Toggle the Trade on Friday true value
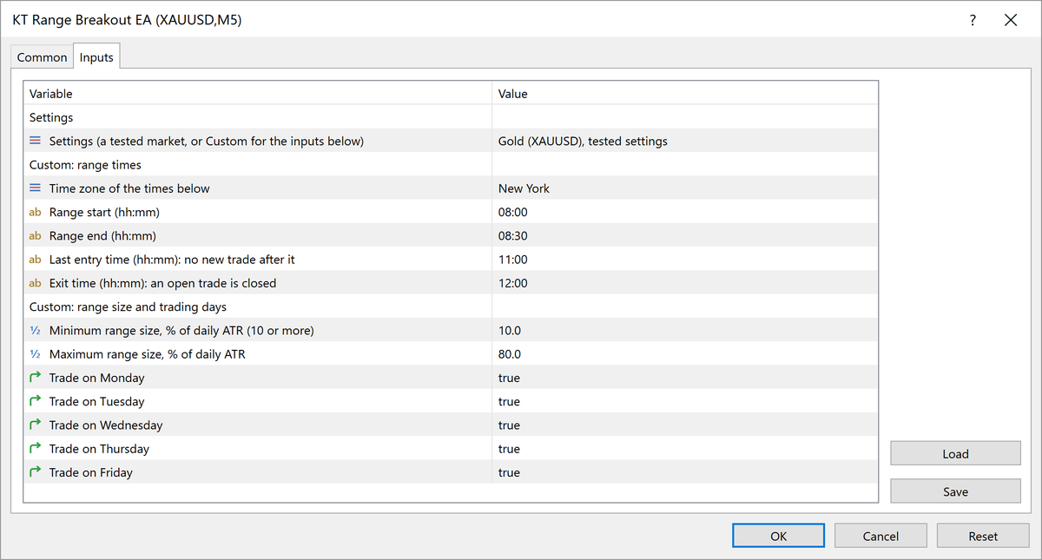 pos(685,472)
